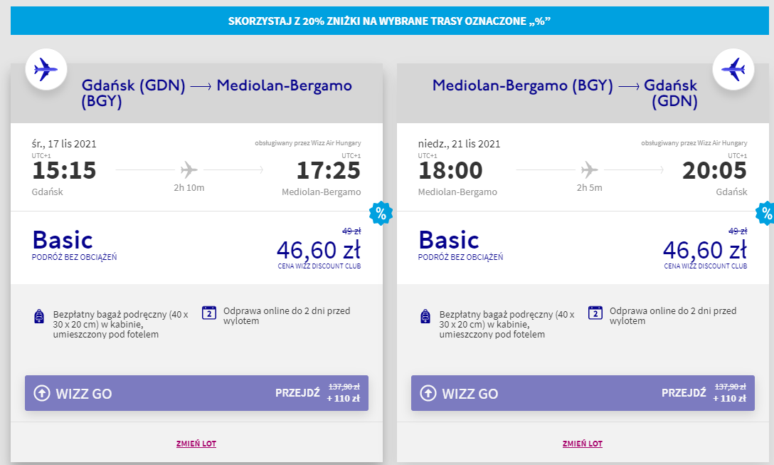774x465 pixels.
Task: Click the calendar check-in icon on outbound flight
Action: 209,312
